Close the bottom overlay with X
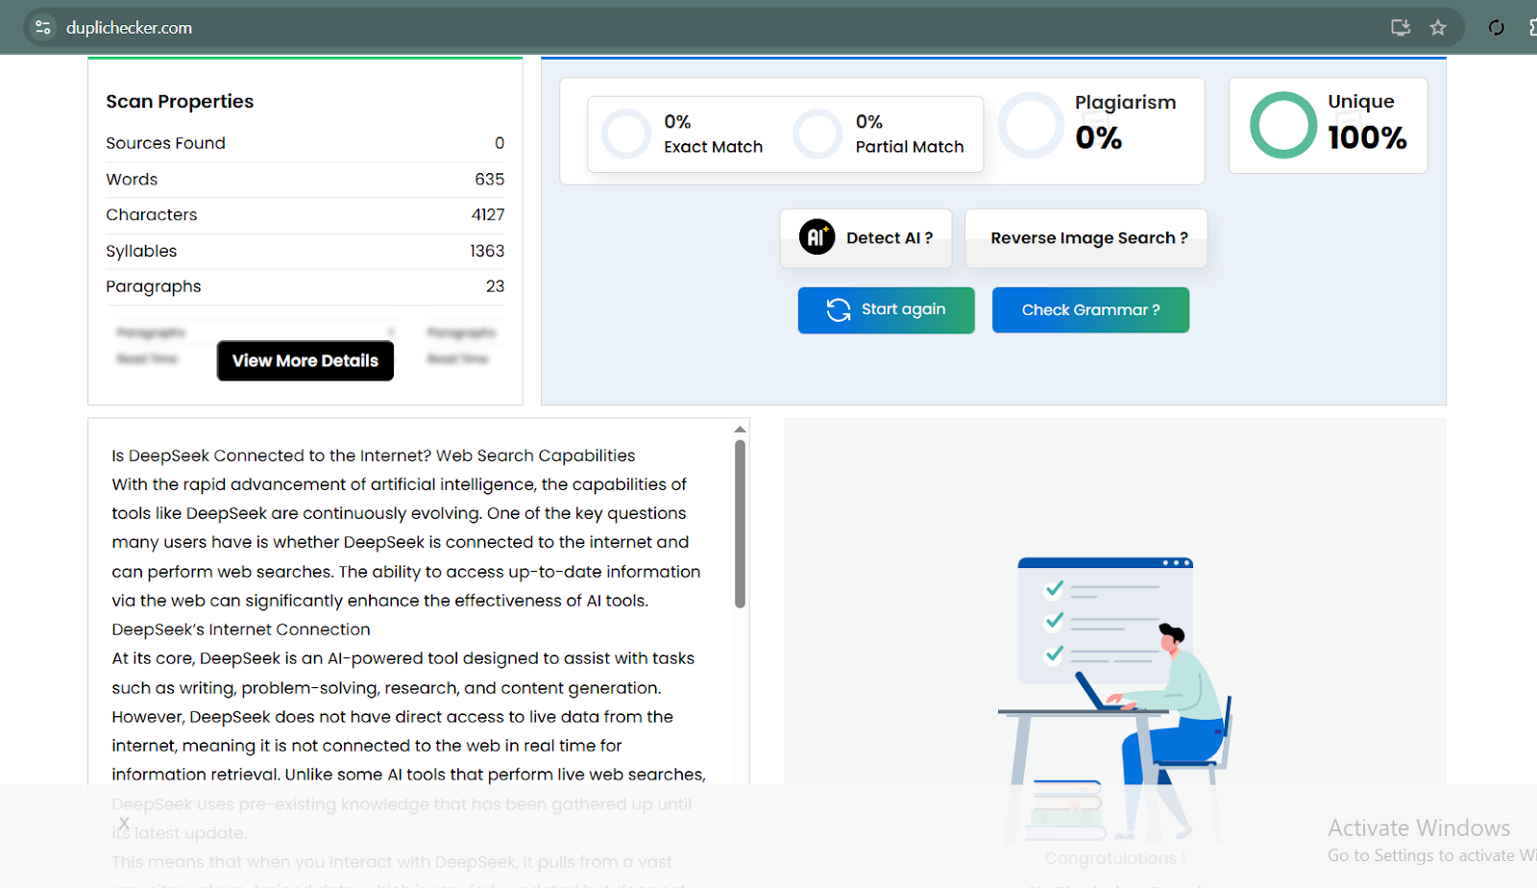This screenshot has width=1537, height=888. click(x=124, y=824)
